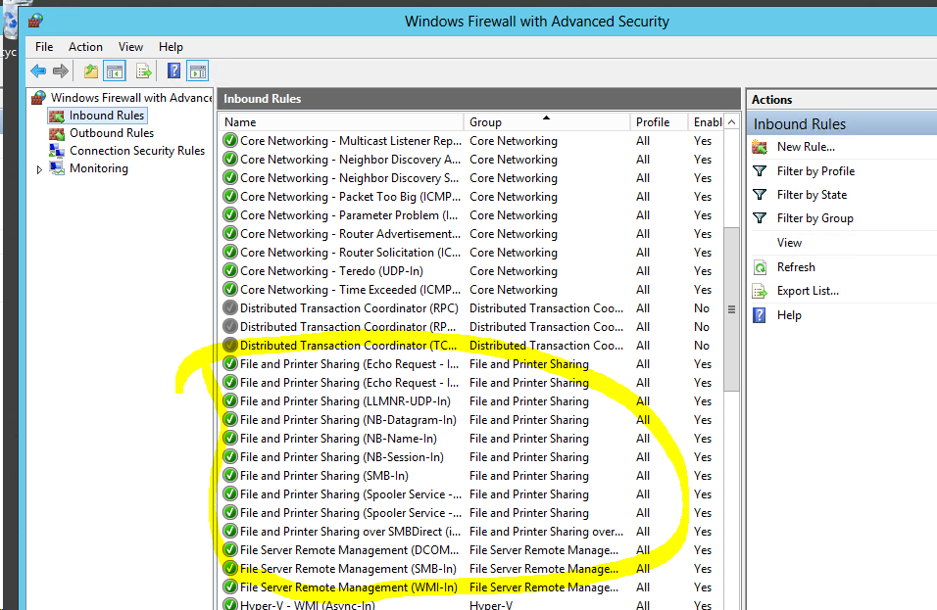Select File and Printer Sharing over SMBDirect rule
The height and width of the screenshot is (610, 937).
[472, 532]
